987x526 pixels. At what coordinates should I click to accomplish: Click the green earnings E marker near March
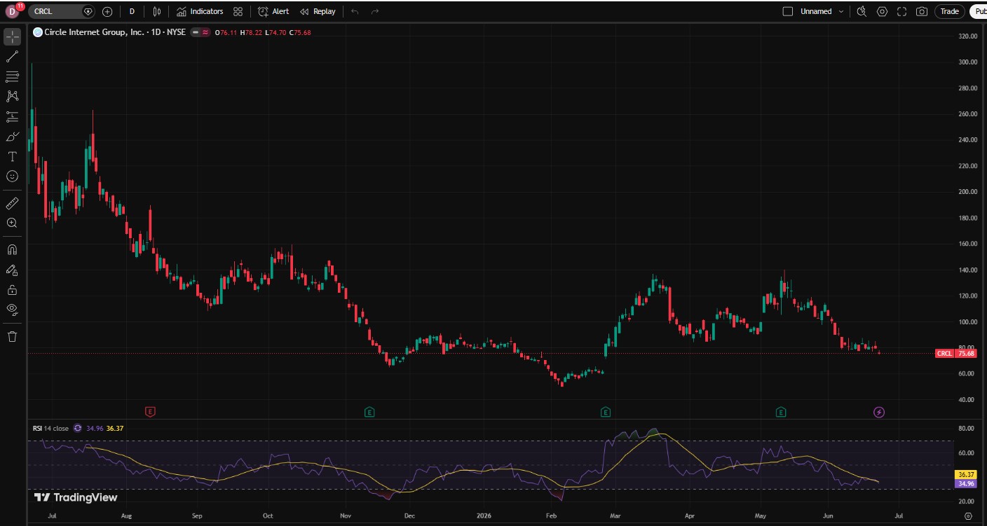(605, 412)
